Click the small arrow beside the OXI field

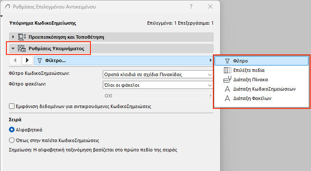coord(210,96)
